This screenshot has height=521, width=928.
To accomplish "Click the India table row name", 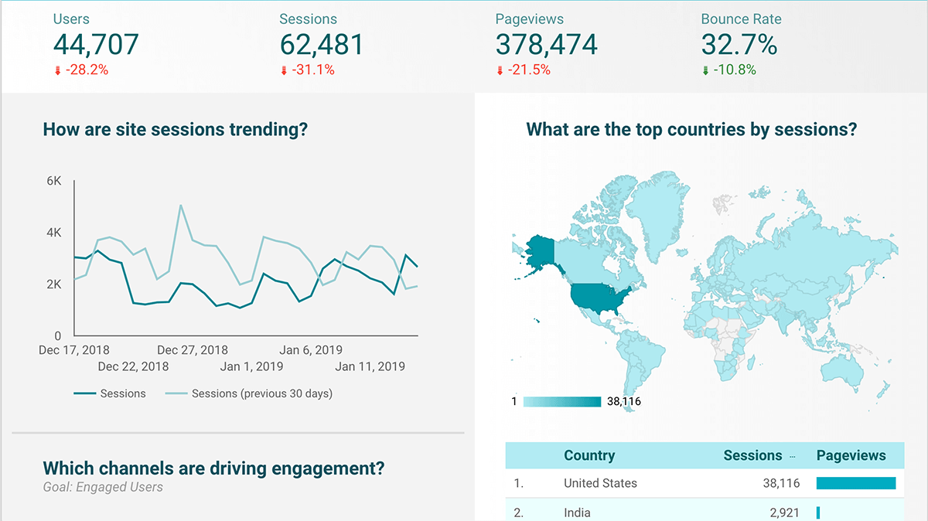I will [577, 512].
